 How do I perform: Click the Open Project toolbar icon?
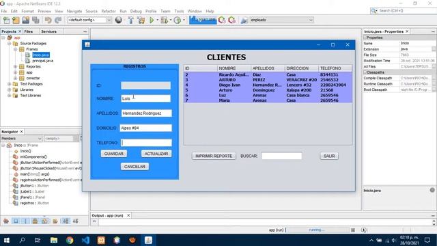click(x=26, y=20)
